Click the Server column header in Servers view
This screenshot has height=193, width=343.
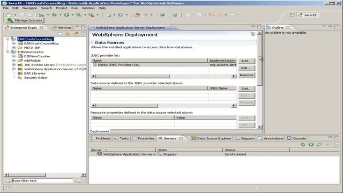pos(122,150)
